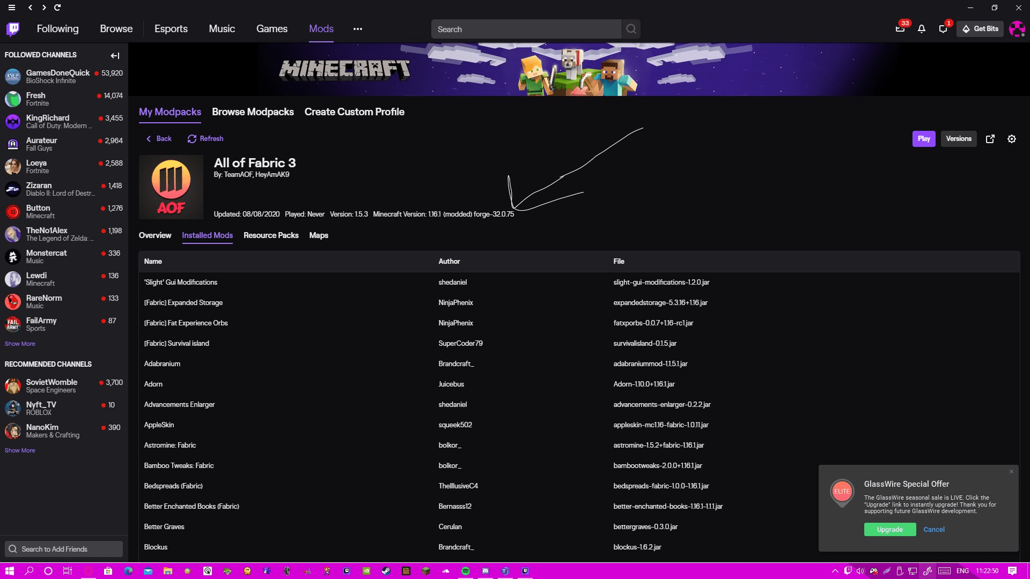Click the Refresh modpack icon
The image size is (1030, 579).
(x=192, y=139)
